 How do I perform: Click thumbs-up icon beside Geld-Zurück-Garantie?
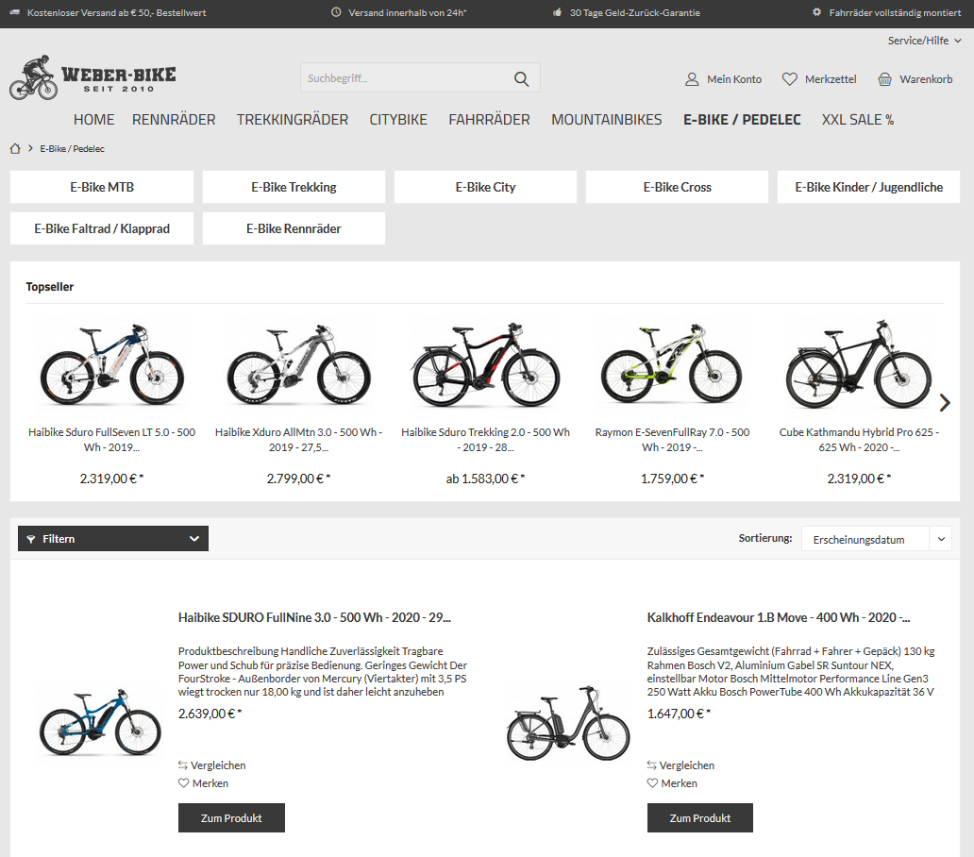pyautogui.click(x=557, y=12)
